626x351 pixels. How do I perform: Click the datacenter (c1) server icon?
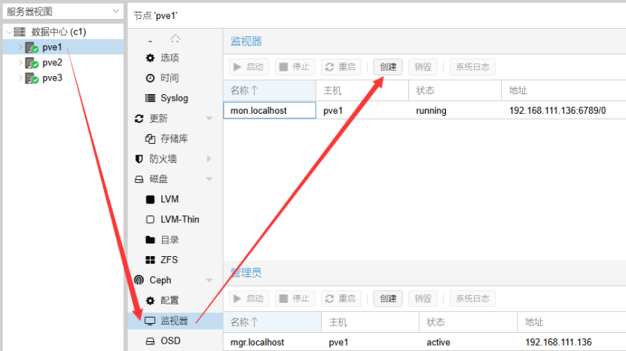(x=20, y=32)
